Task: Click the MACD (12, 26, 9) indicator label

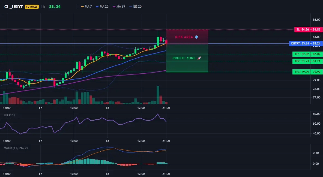Action: point(16,148)
